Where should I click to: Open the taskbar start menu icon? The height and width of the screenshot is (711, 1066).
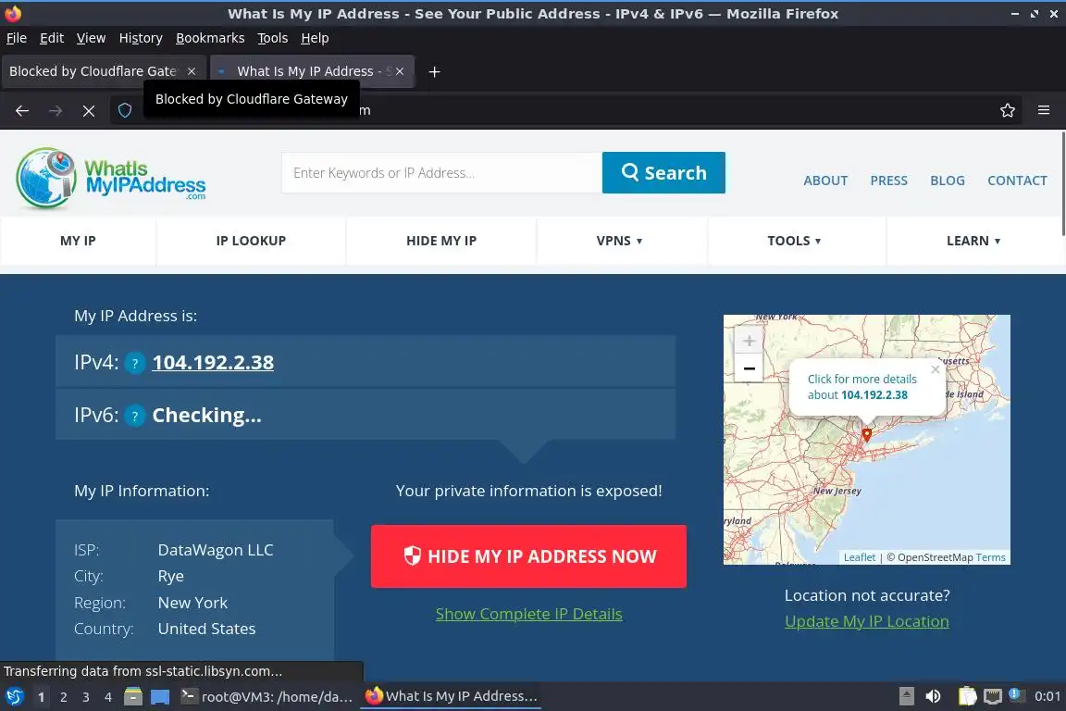click(x=14, y=696)
